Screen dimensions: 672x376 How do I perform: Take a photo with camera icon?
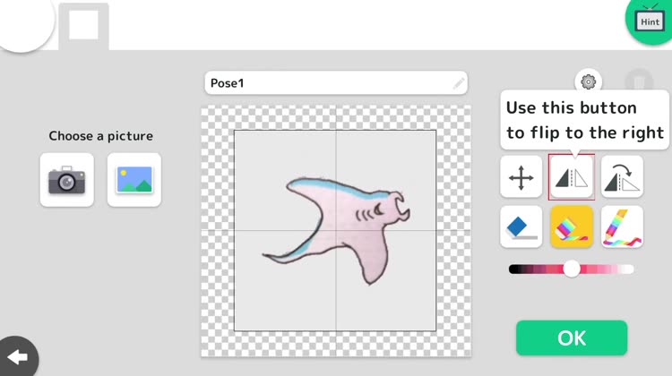click(x=66, y=180)
